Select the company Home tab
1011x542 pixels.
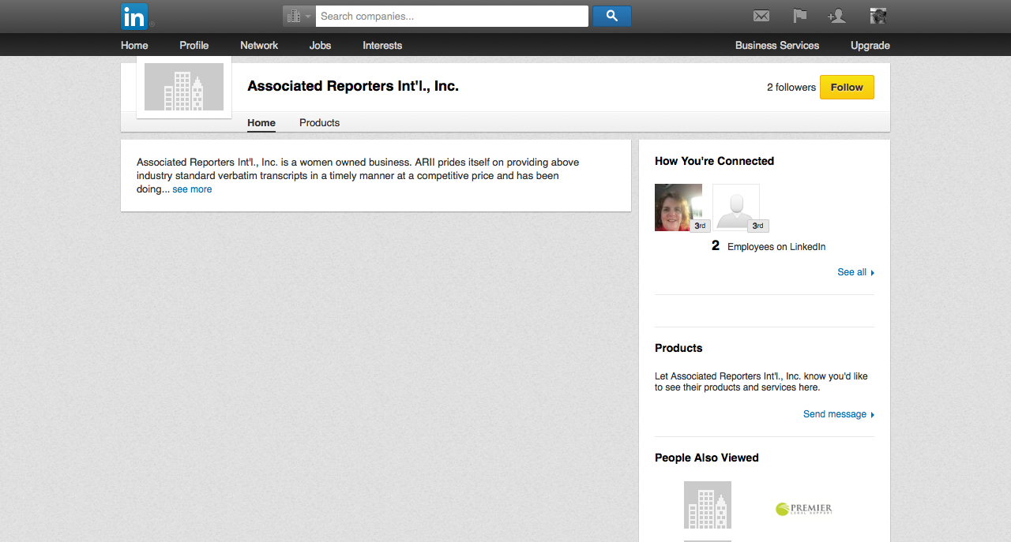click(x=261, y=123)
